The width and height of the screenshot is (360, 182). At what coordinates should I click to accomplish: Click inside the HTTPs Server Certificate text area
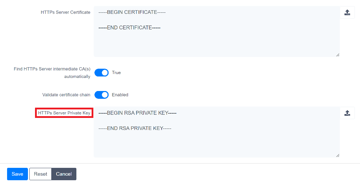216,41
